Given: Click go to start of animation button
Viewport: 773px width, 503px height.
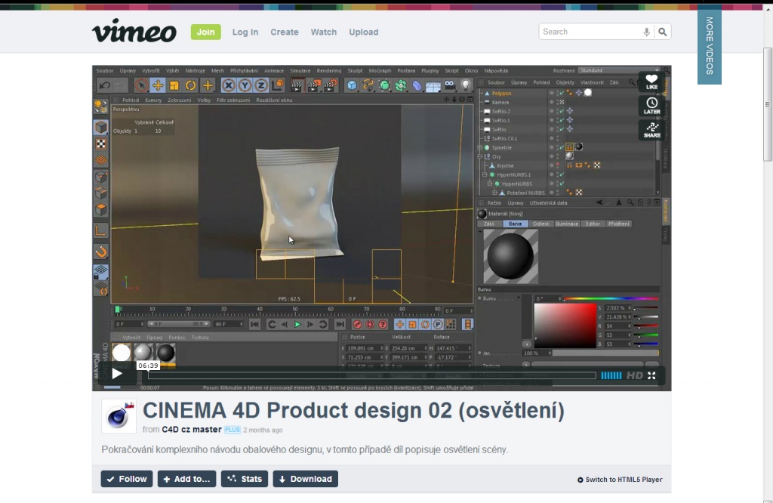Looking at the screenshot, I should [254, 325].
